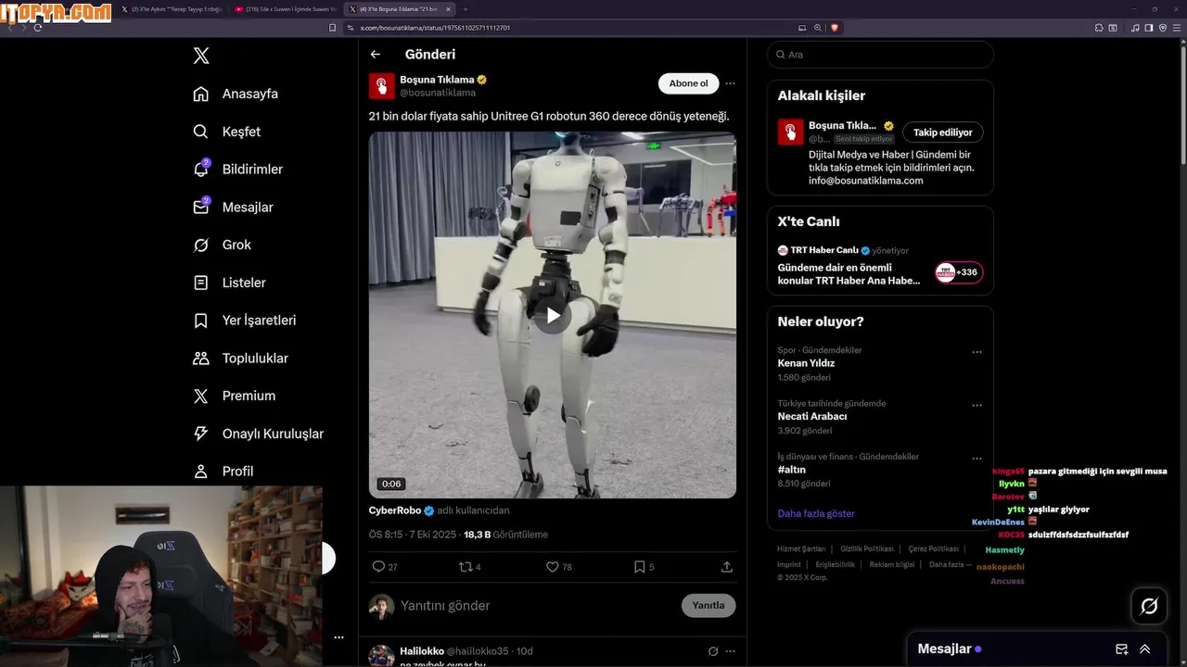Screen dimensions: 1187x667
Task: Open Çerez Politikası link
Action: 933,549
